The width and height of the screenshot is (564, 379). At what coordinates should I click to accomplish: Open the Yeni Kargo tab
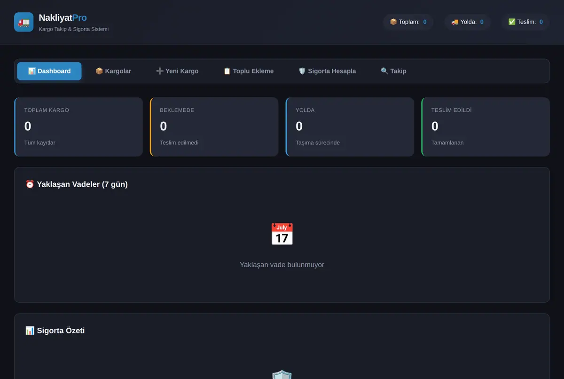177,71
